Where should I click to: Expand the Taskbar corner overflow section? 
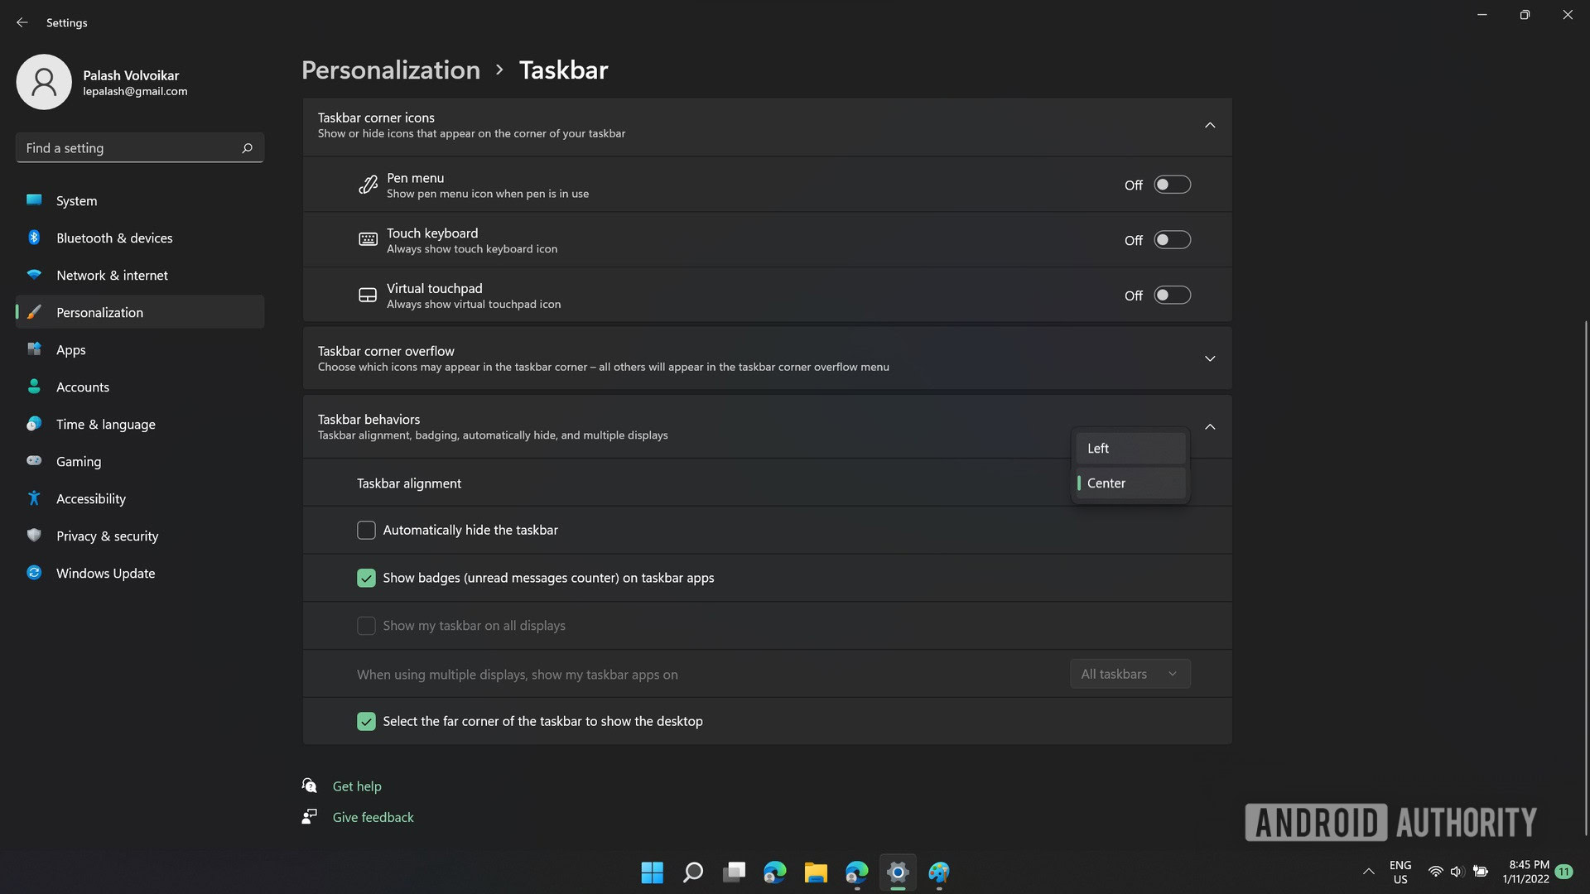coord(1209,358)
